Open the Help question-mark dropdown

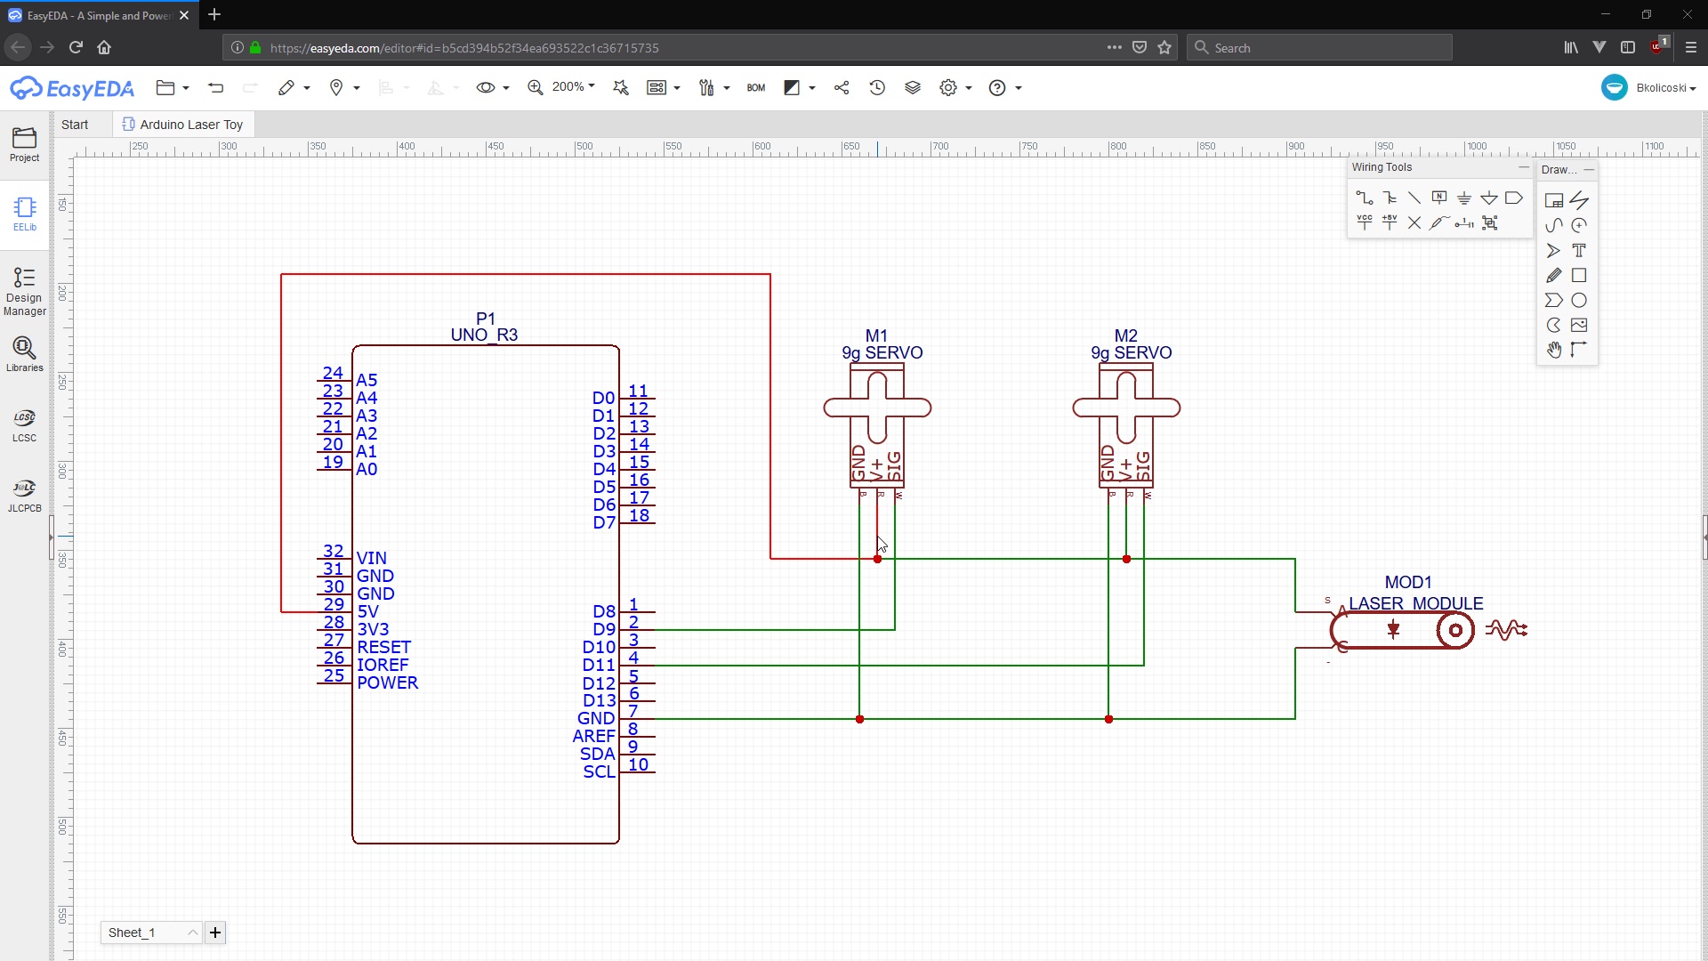point(1005,87)
